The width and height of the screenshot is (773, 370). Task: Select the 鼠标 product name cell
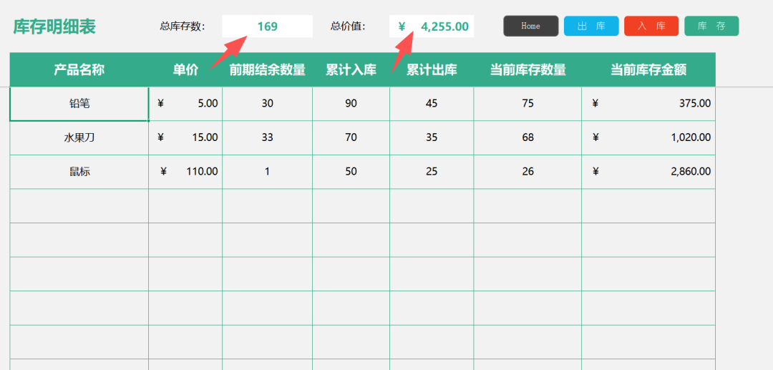(x=79, y=172)
